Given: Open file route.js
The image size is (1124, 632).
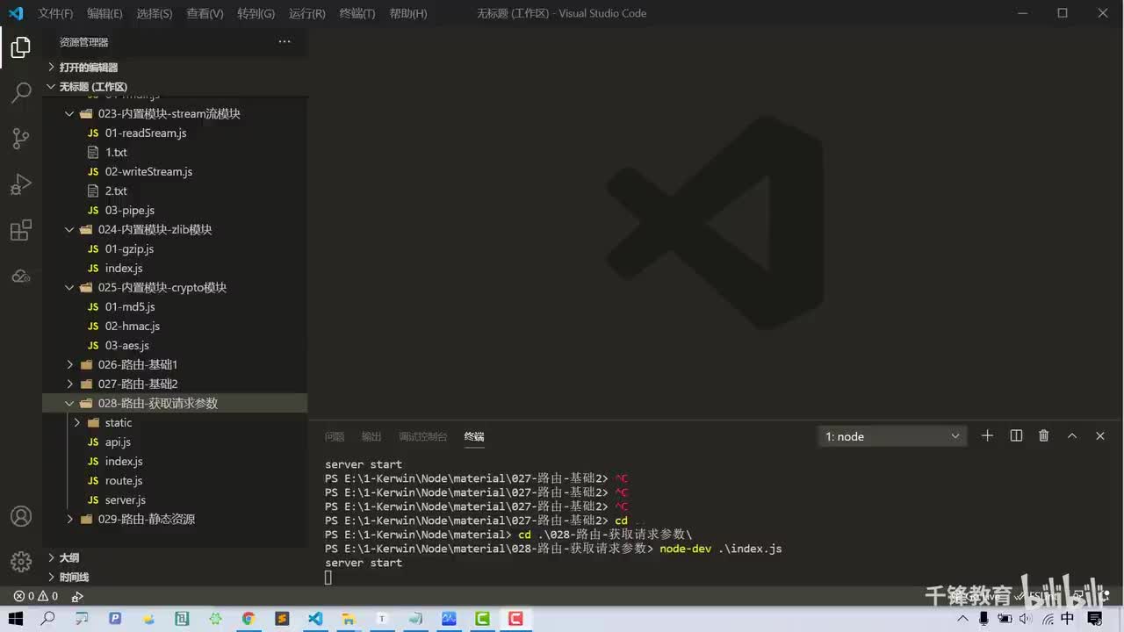Looking at the screenshot, I should coord(175,480).
